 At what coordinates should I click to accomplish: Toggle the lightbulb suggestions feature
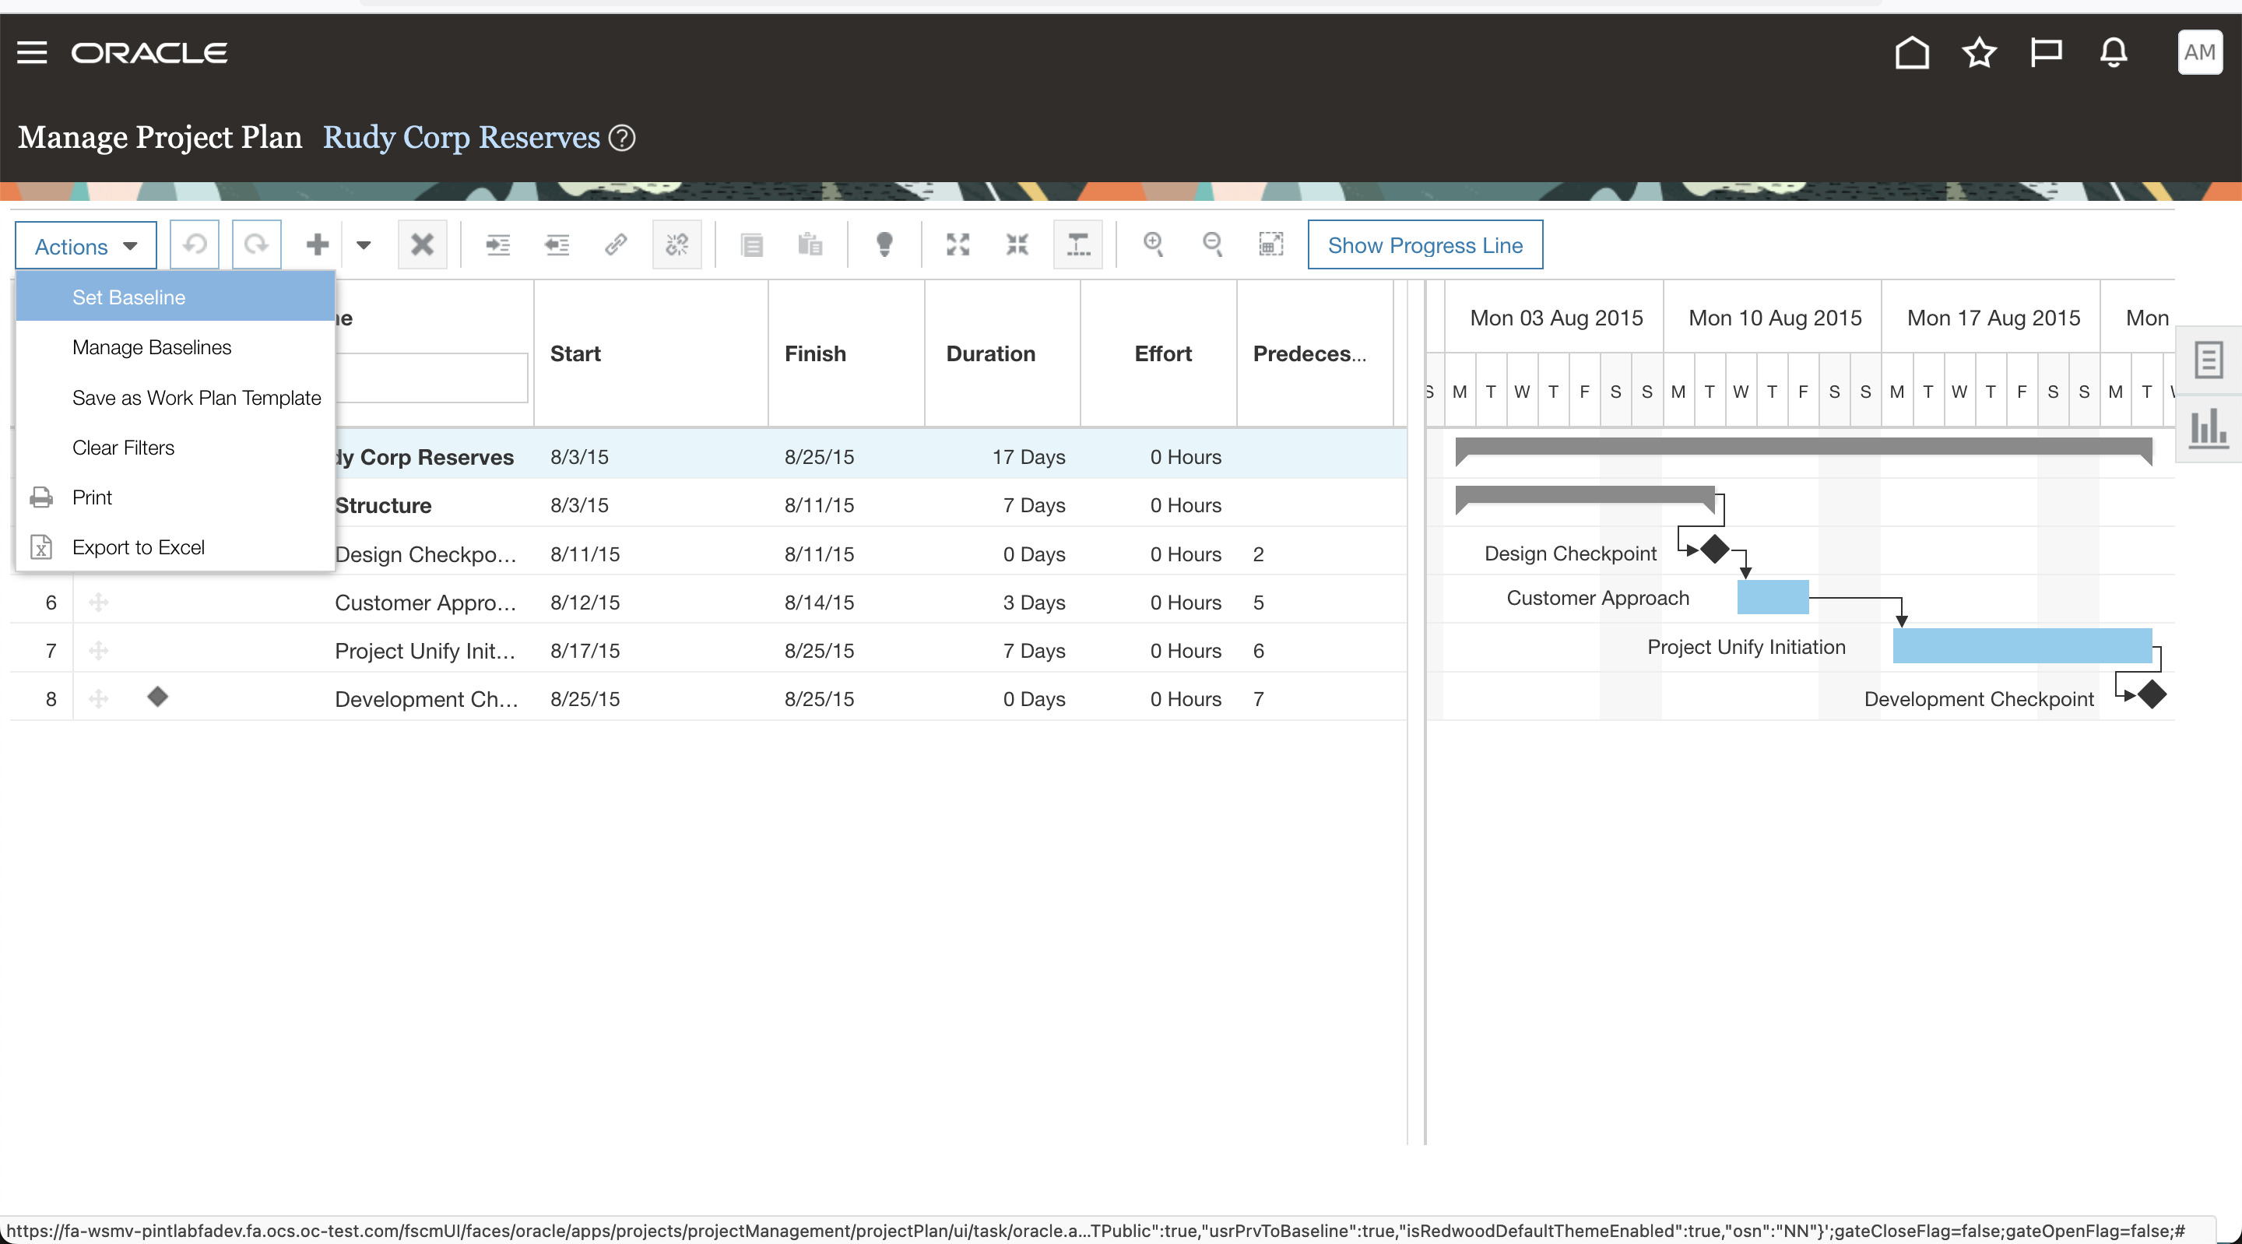[884, 244]
